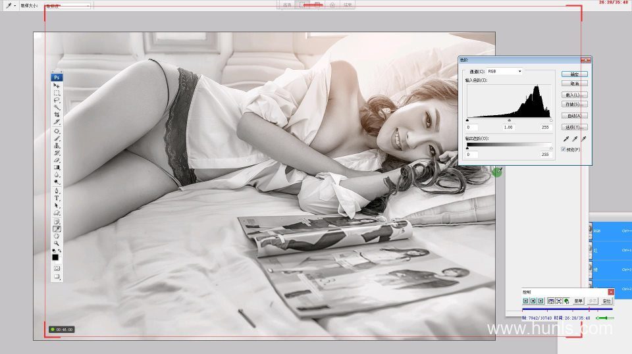Select the Pen tool
632x354 pixels.
click(57, 191)
